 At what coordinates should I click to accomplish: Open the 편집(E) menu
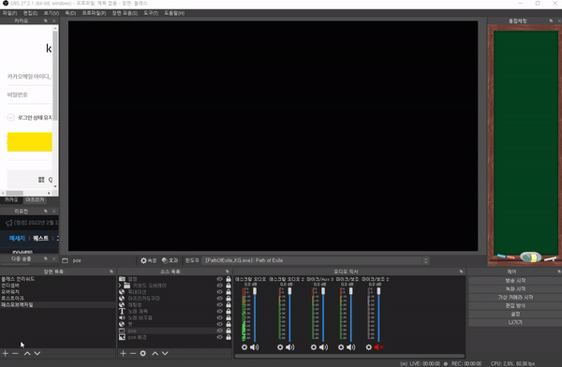point(31,13)
